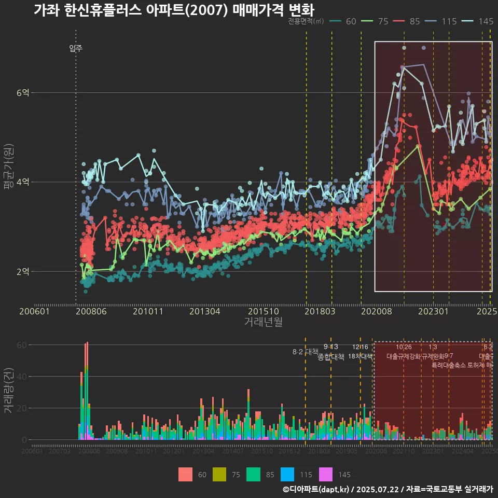This screenshot has height=498, width=498.
Task: Click the 200601 label on price chart
Action: (34, 311)
